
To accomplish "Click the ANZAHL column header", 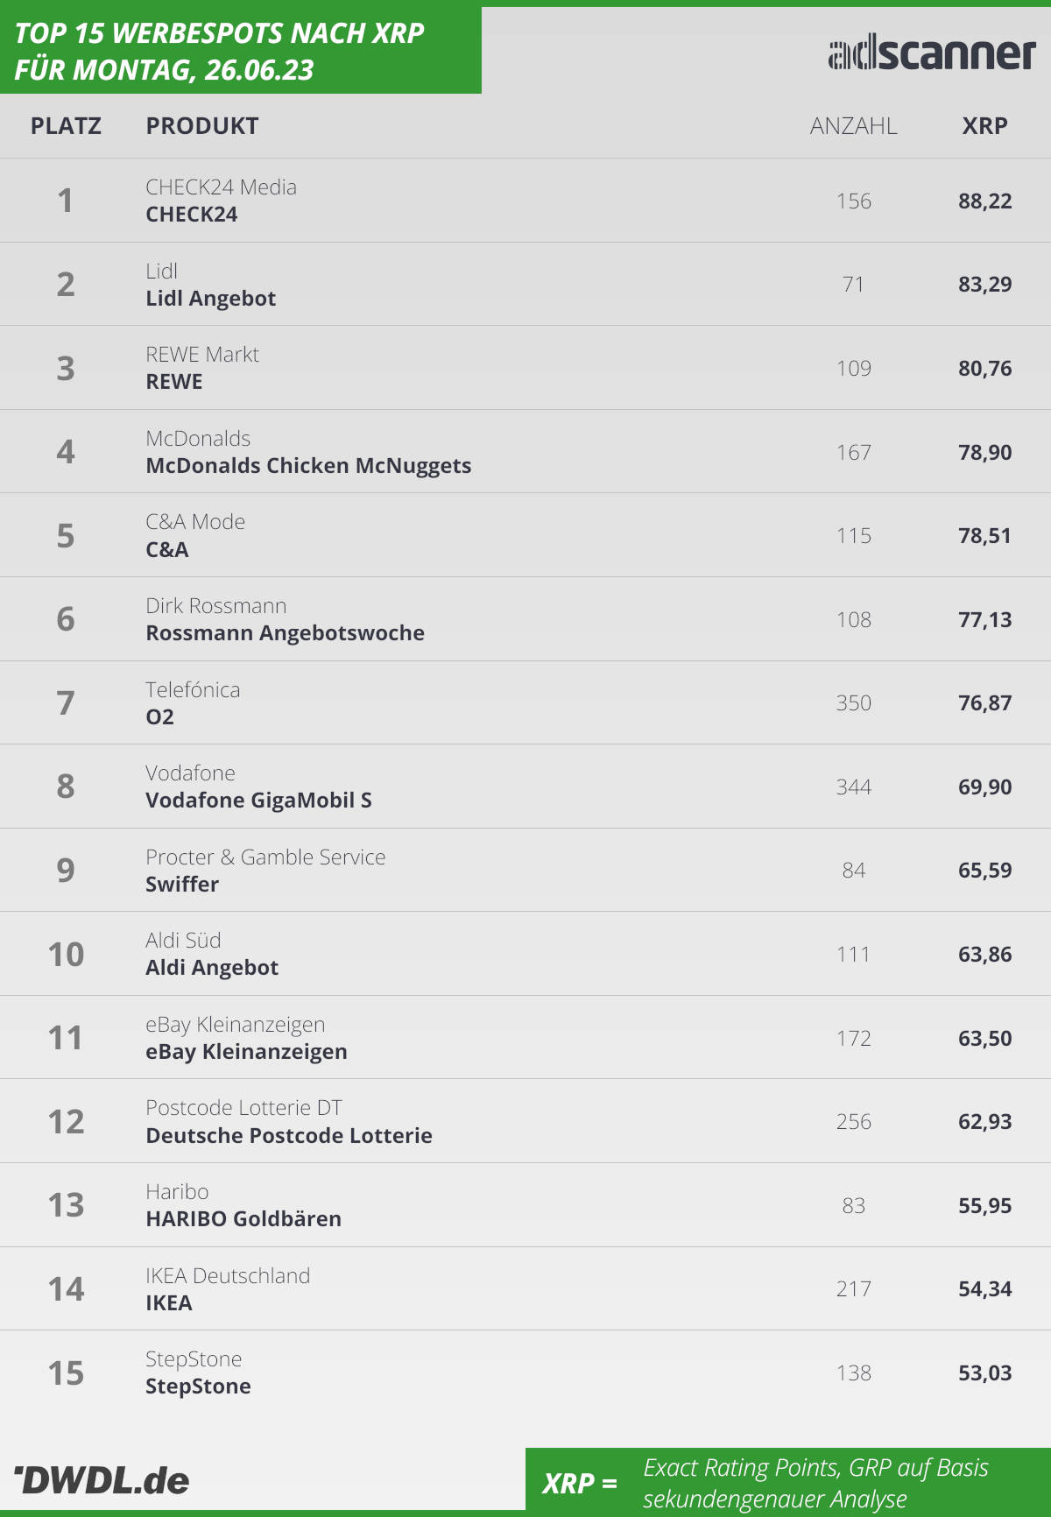I will pos(854,126).
